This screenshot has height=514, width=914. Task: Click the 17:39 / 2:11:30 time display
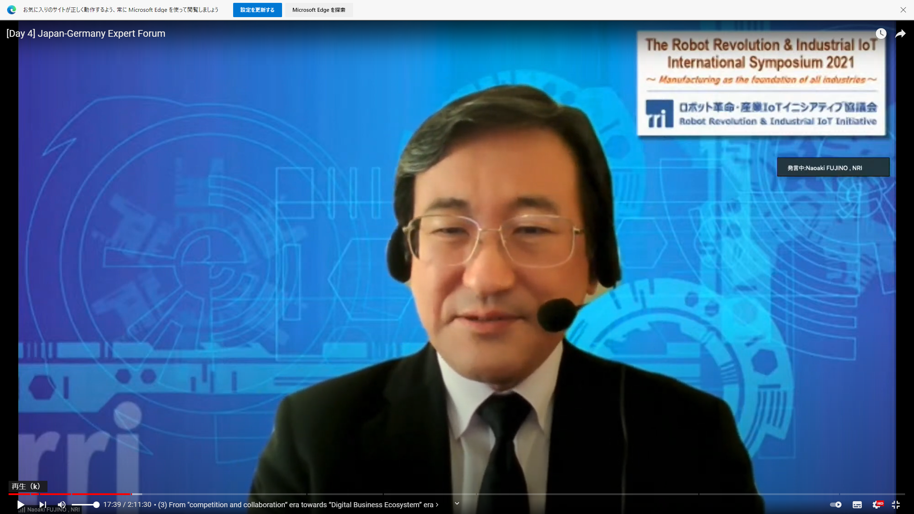[127, 504]
